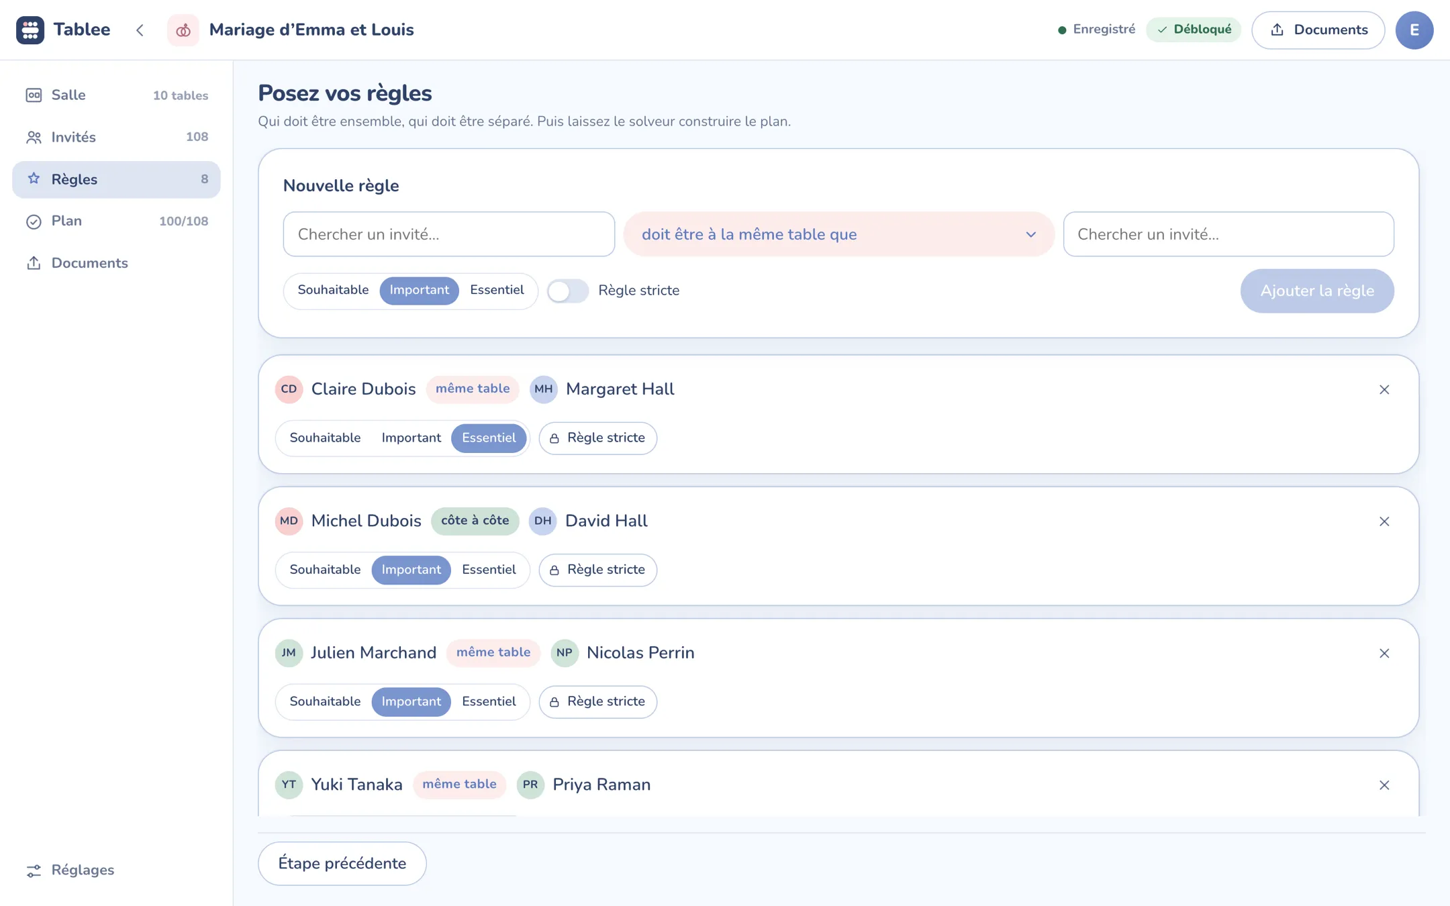Click the second Chercher un invité field

tap(1228, 234)
